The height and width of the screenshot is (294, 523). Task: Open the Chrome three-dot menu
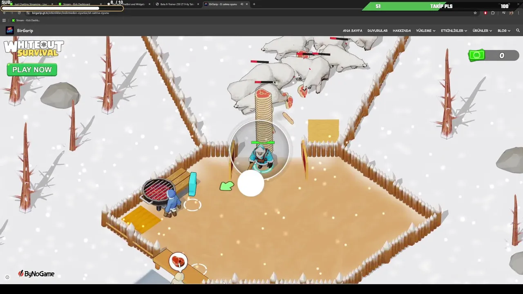[518, 13]
